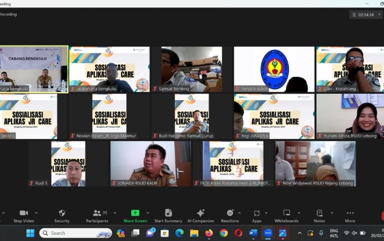Expand the Whiteboards options caret
384x241 pixels.
299,213
